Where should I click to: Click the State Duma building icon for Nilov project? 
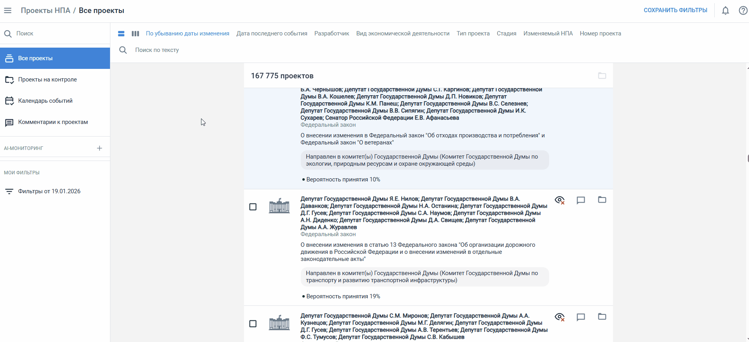point(279,206)
